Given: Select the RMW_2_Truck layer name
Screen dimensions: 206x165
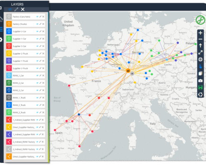Looking at the screenshot, I should [x=19, y=105].
